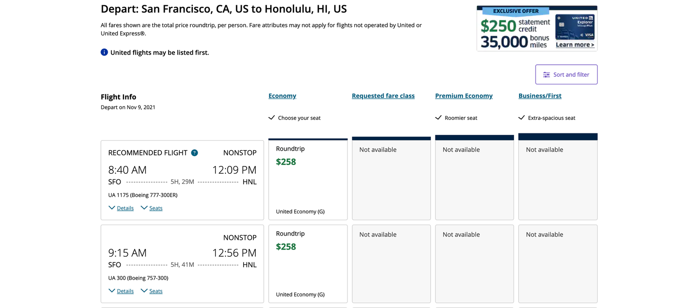Open the Sort and filter button

[x=566, y=75]
